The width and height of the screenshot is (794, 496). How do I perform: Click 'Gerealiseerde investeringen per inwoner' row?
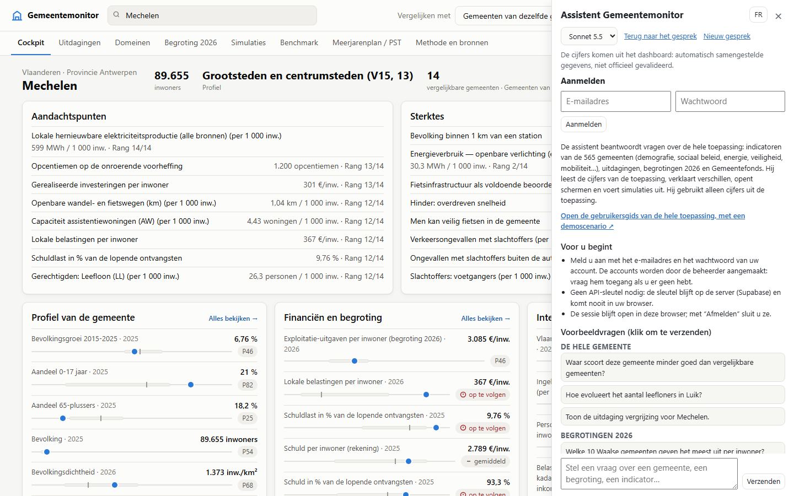click(x=207, y=185)
